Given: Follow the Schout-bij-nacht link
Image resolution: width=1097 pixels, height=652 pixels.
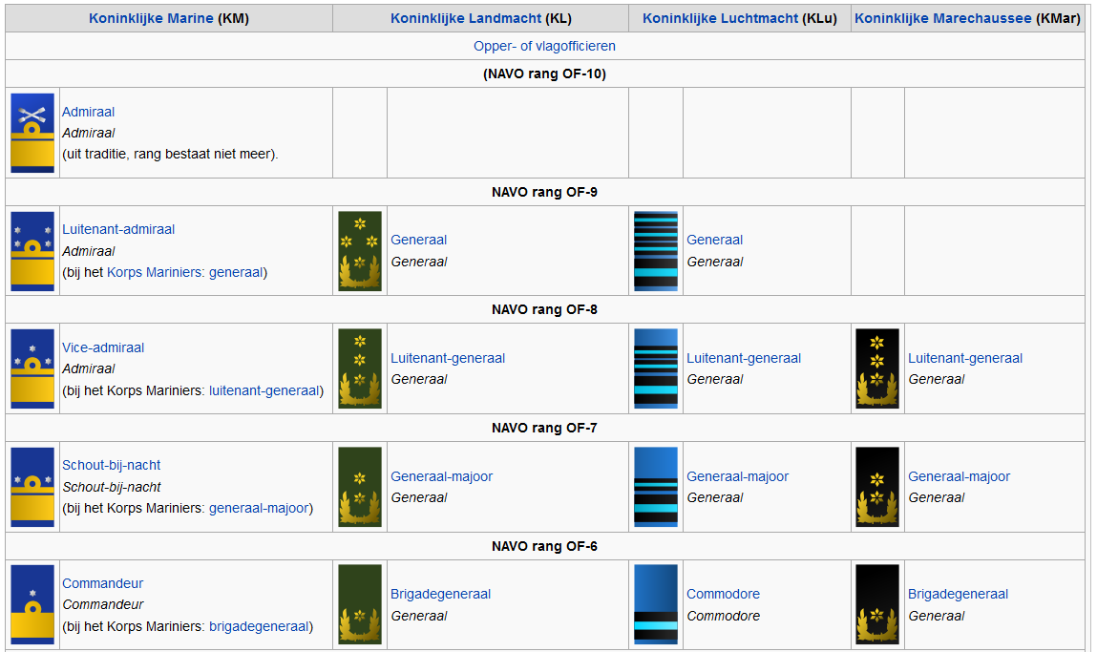Looking at the screenshot, I should pyautogui.click(x=112, y=465).
